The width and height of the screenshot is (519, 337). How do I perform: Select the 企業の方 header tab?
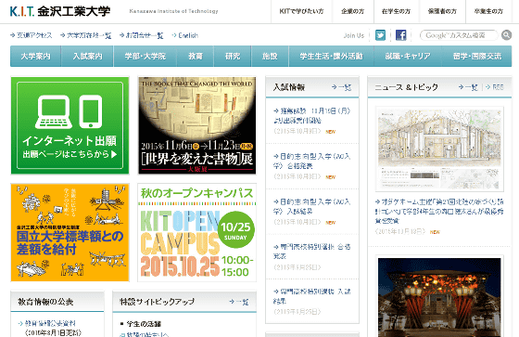(353, 11)
